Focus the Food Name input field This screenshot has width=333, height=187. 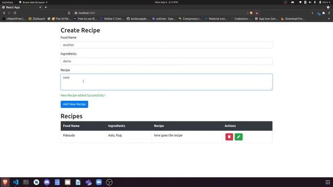coord(166,45)
